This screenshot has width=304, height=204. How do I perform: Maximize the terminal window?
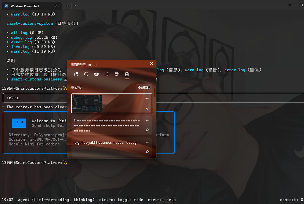pos(301,5)
